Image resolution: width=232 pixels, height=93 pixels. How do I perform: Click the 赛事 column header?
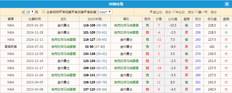(11, 19)
